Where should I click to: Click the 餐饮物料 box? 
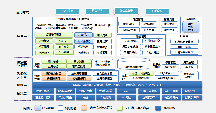pyautogui.click(x=83, y=47)
